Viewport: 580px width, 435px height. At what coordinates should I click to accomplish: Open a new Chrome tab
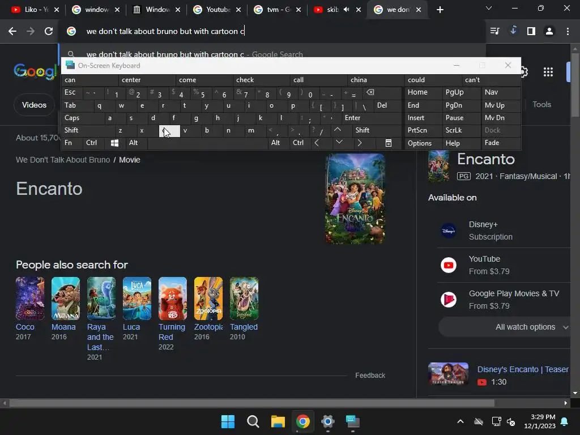click(x=440, y=10)
